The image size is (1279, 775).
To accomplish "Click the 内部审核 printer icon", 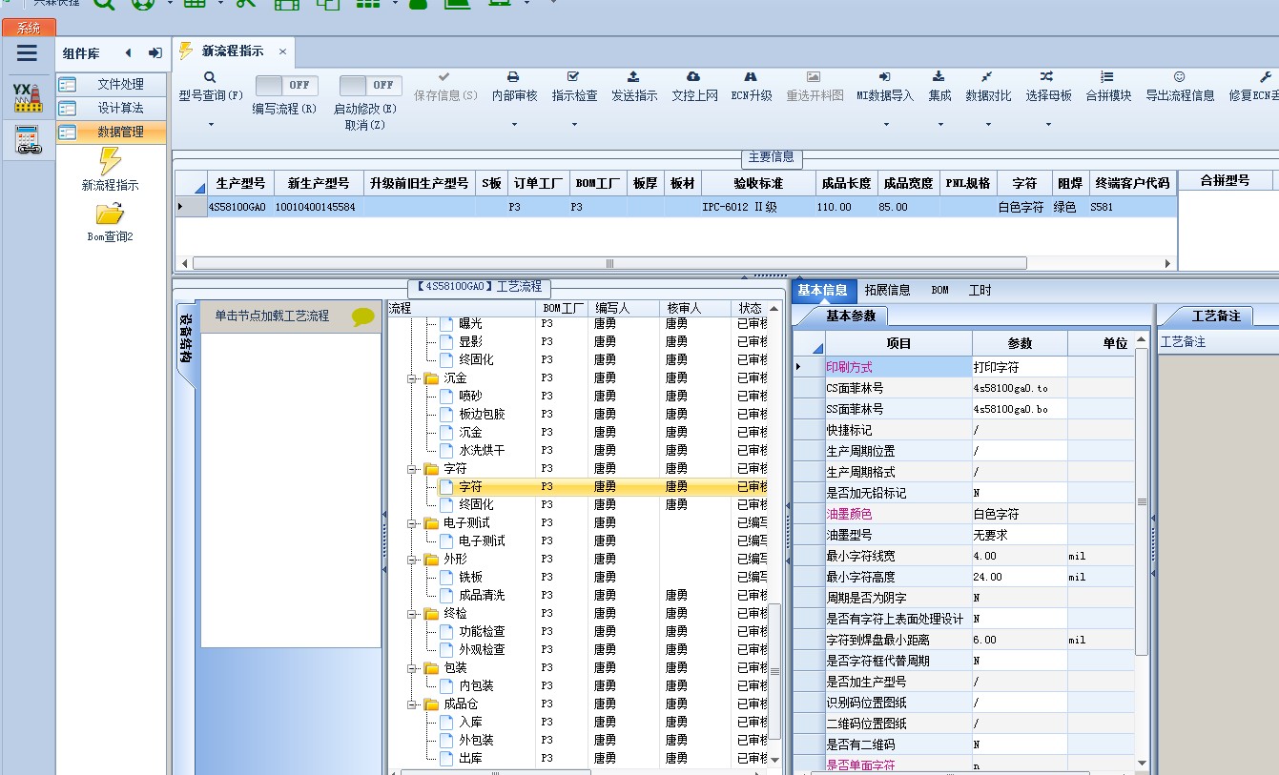I will pos(513,76).
